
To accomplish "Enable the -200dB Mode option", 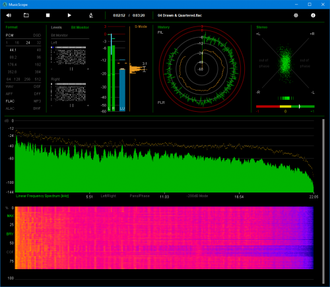I will tap(197, 196).
